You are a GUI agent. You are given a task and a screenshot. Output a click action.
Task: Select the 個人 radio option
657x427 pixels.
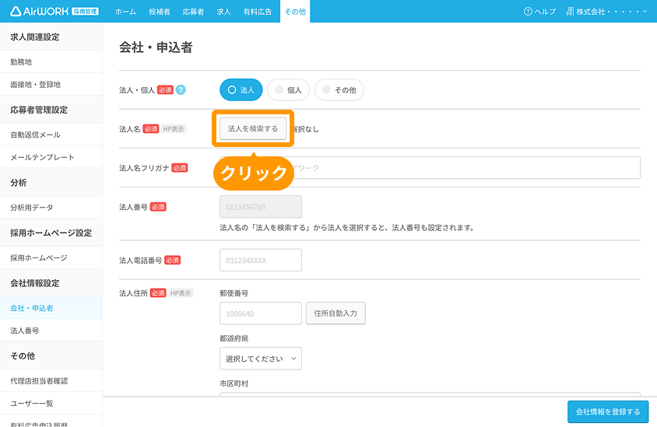288,90
